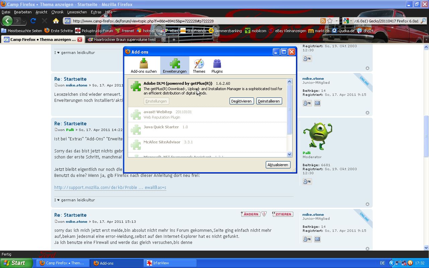The image size is (429, 268).
Task: Open StayFriends bookmark
Action: point(193,30)
